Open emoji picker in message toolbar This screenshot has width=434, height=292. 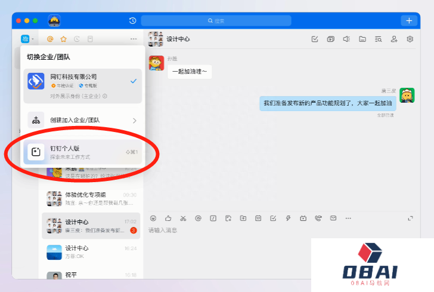(x=153, y=219)
